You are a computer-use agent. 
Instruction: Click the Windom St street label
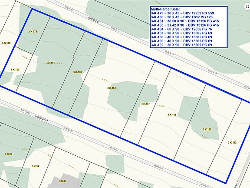93,20
